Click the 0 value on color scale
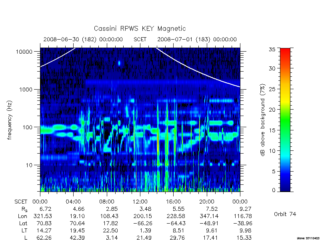 click(x=274, y=190)
